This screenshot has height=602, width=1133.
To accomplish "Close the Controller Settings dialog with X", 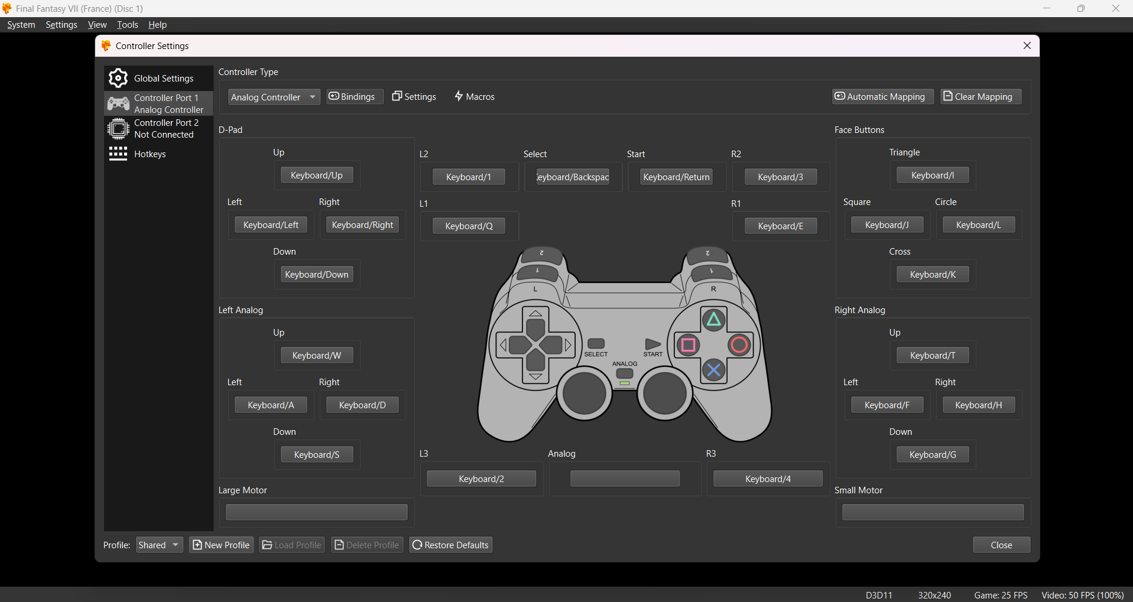I will (1027, 46).
